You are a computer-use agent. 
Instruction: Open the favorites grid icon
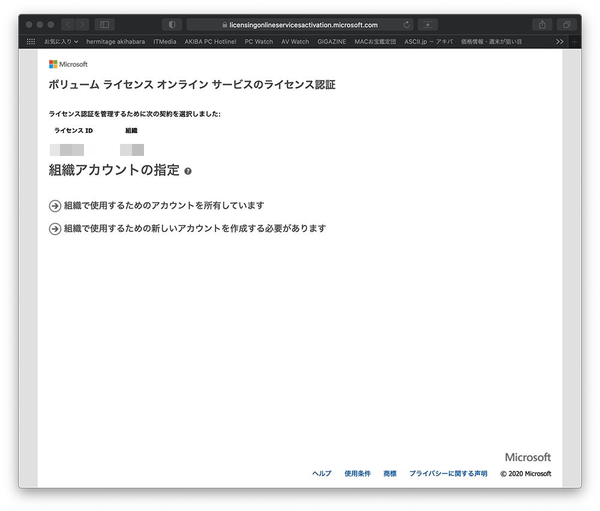pos(31,41)
